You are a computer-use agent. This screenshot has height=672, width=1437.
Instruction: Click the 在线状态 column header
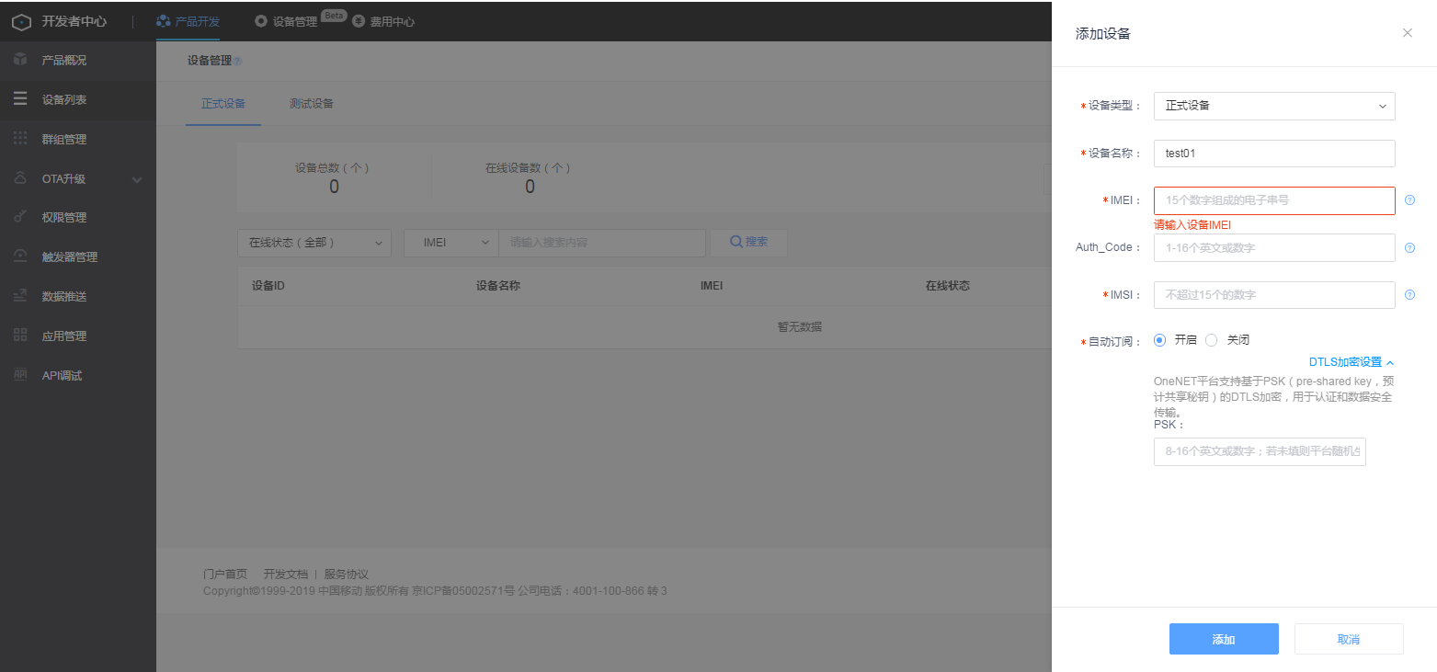[947, 286]
